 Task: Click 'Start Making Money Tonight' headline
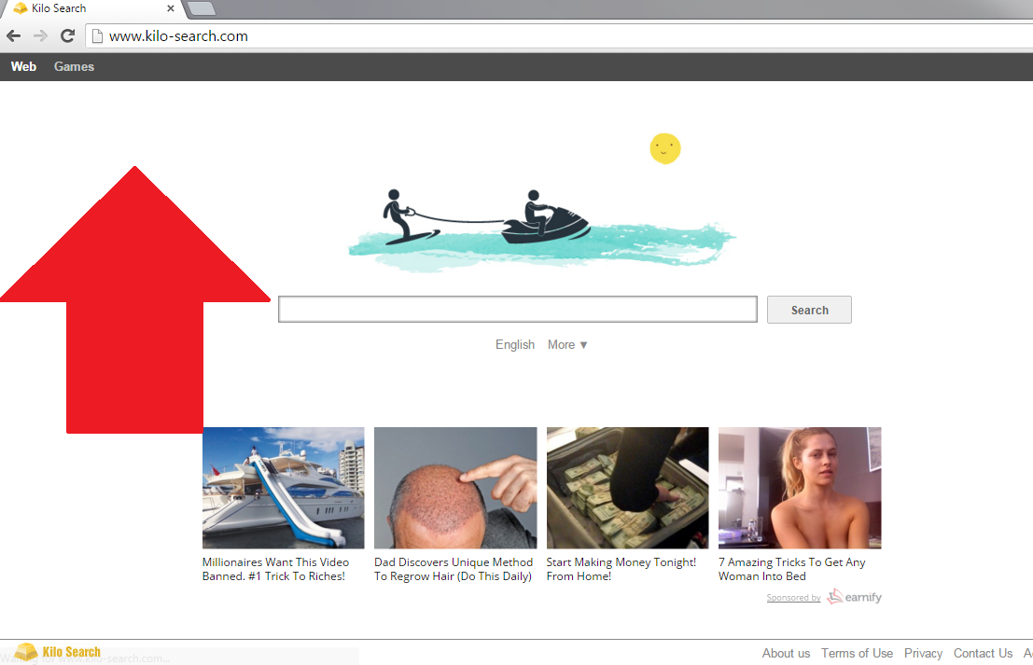tap(621, 569)
